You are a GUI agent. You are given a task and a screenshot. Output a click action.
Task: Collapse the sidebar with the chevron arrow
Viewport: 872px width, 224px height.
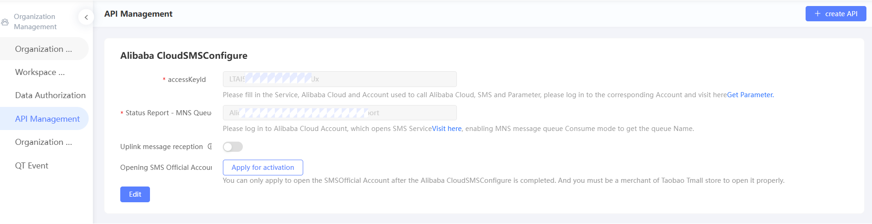[86, 18]
